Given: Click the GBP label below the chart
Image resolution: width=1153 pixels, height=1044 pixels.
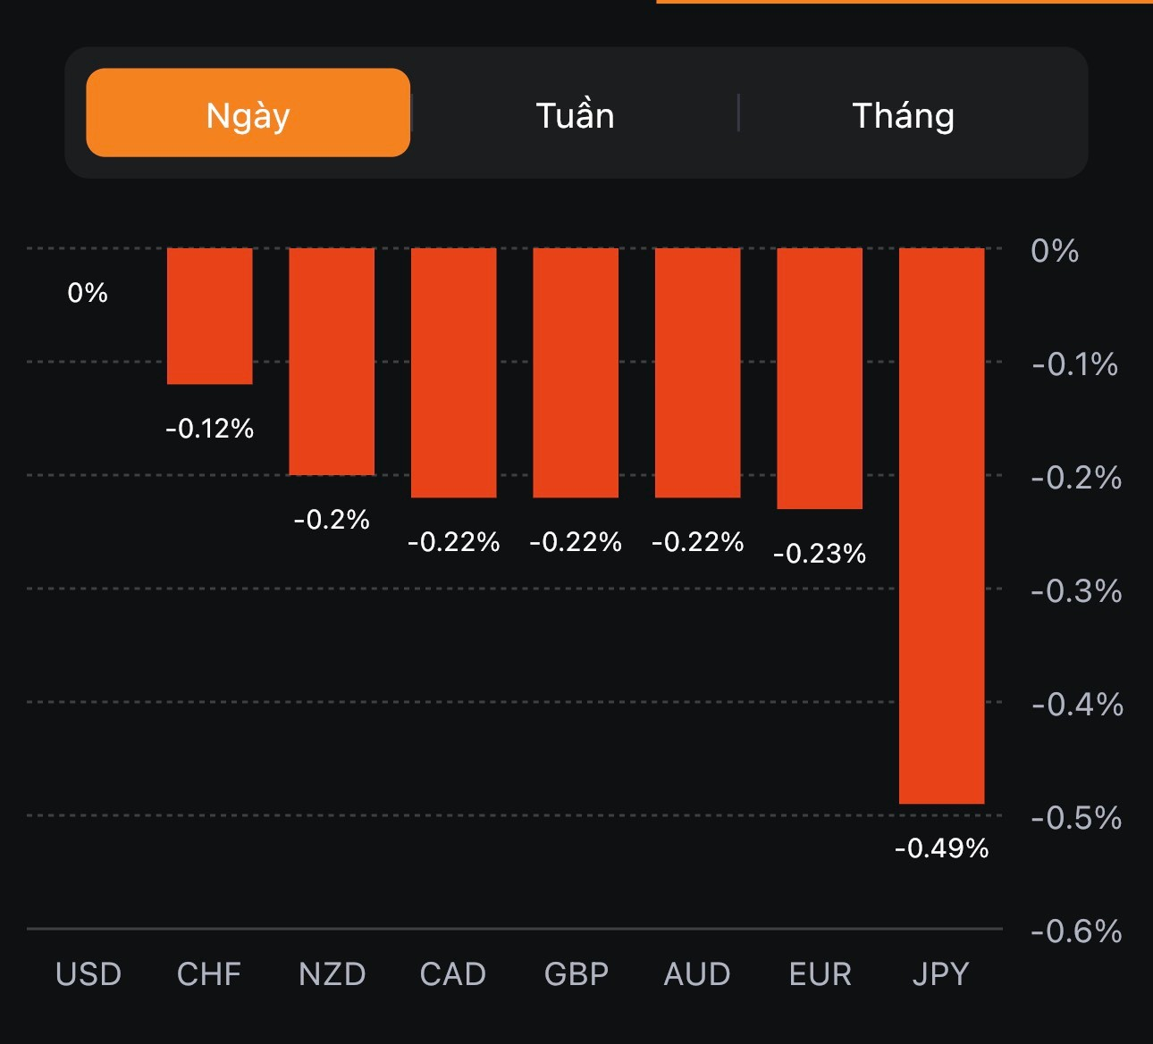Looking at the screenshot, I should coord(576,973).
